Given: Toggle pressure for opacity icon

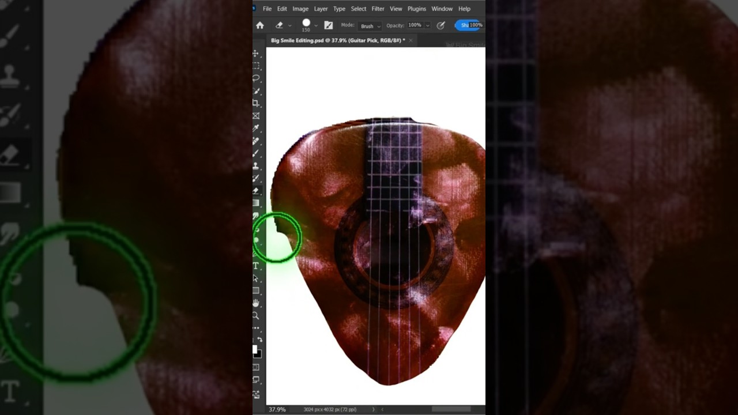Looking at the screenshot, I should click(441, 25).
